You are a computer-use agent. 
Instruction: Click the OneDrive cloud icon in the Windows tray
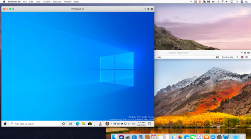[118, 124]
